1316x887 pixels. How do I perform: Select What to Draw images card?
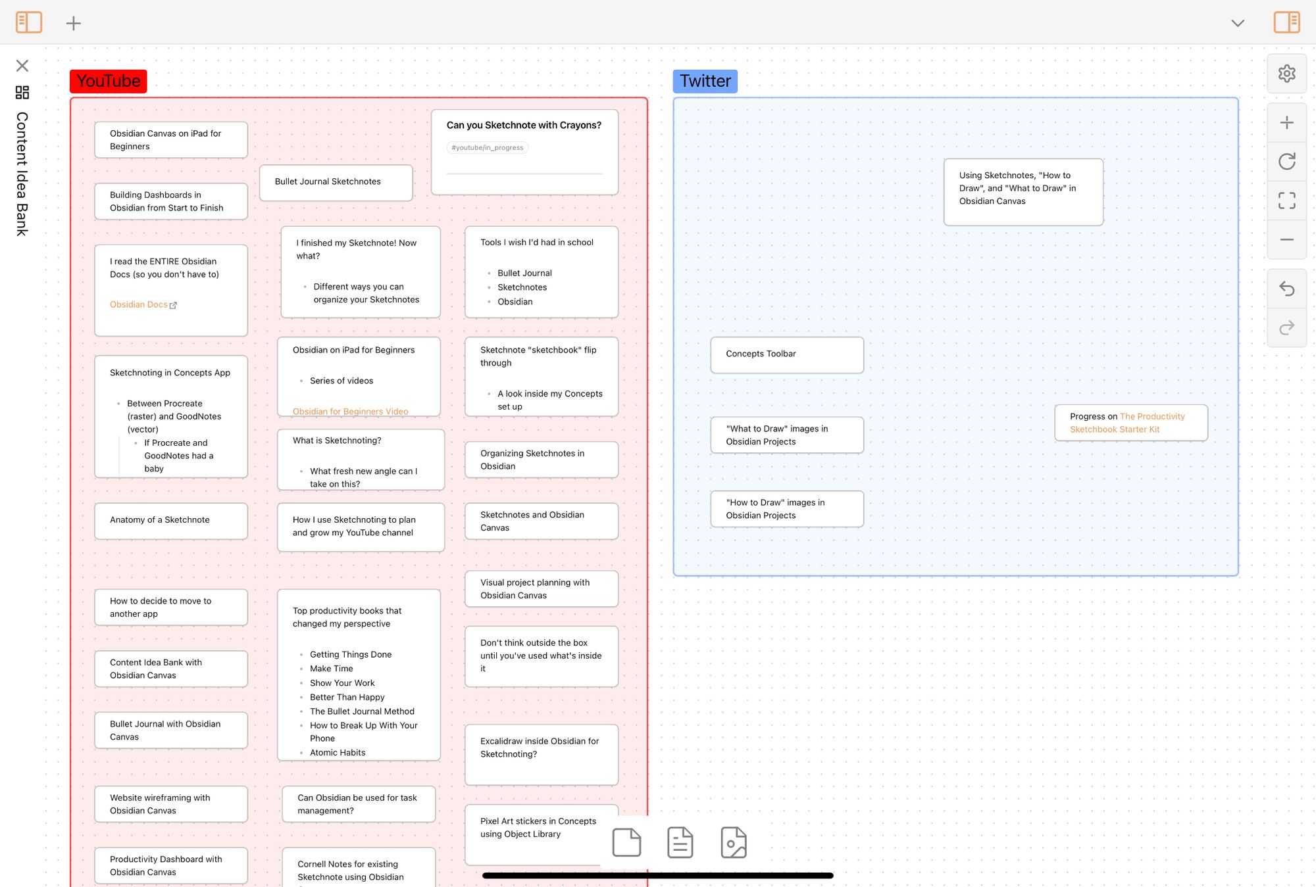787,435
